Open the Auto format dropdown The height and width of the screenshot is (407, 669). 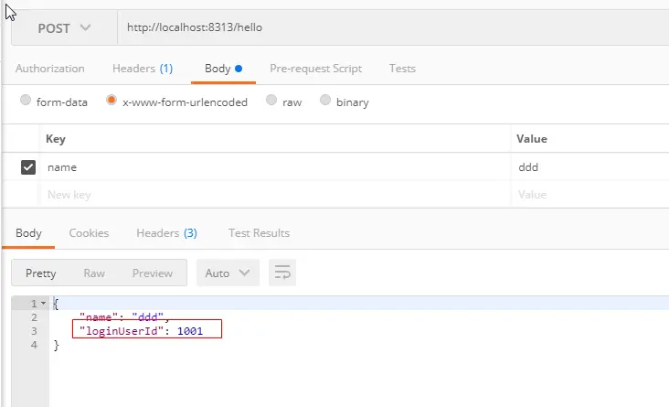point(228,273)
